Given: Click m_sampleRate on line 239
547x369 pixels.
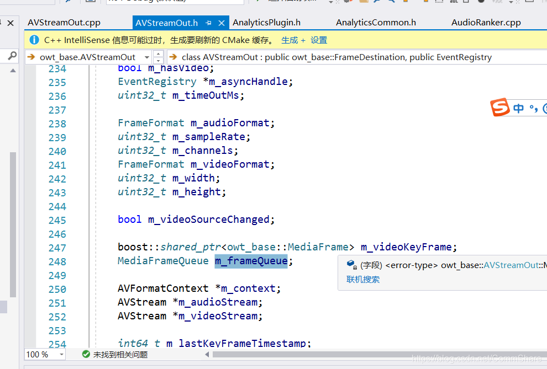Looking at the screenshot, I should pyautogui.click(x=209, y=137).
